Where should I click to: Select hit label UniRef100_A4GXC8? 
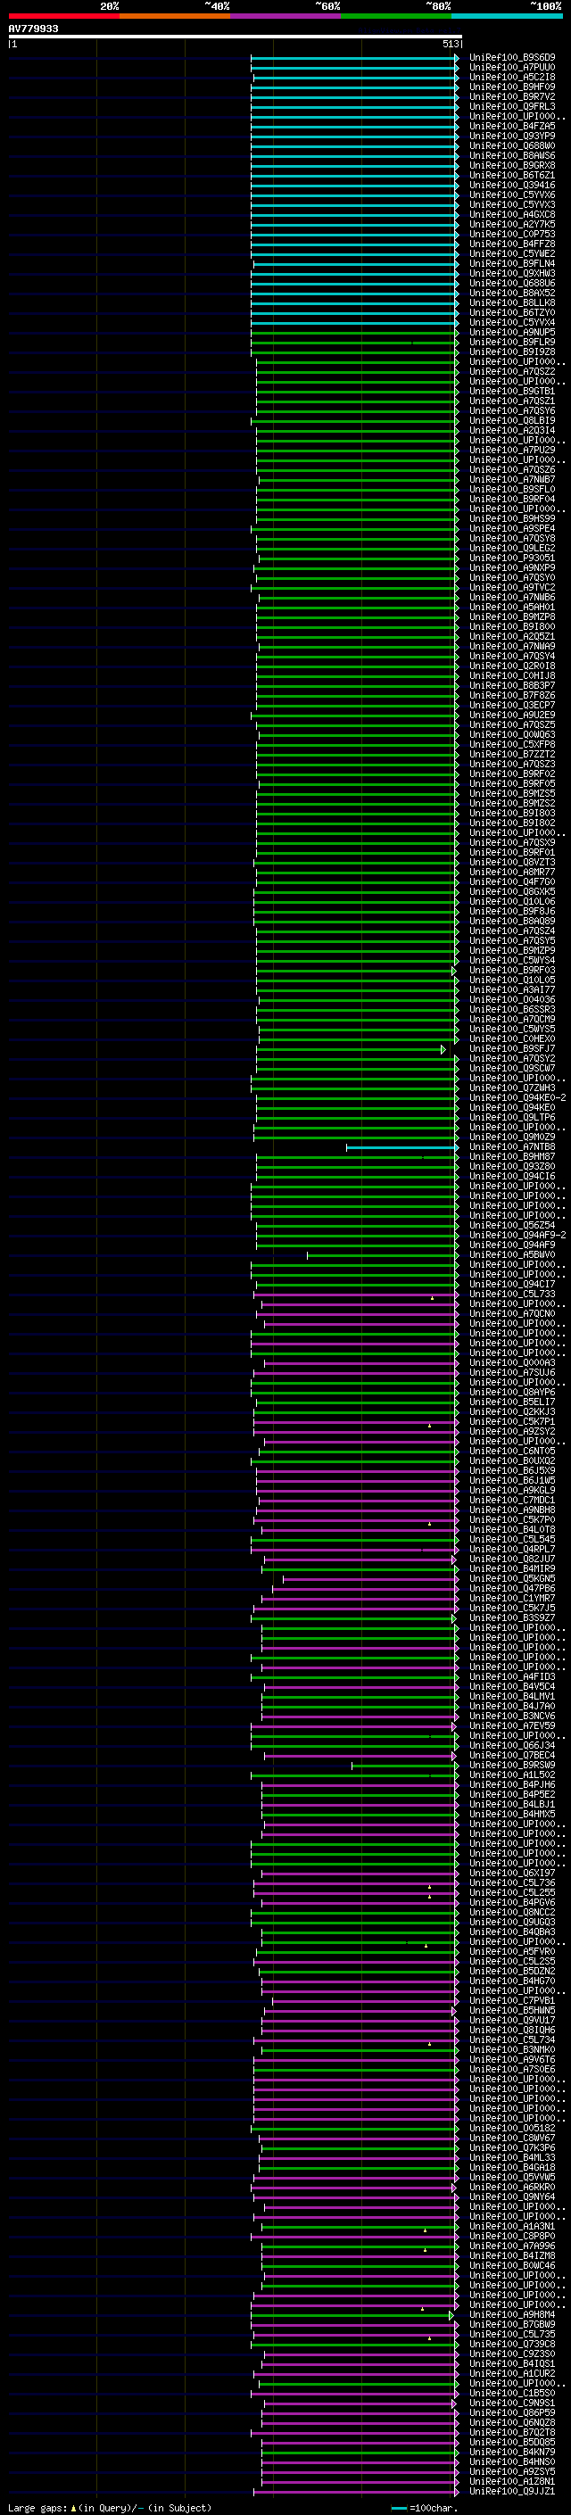(512, 215)
